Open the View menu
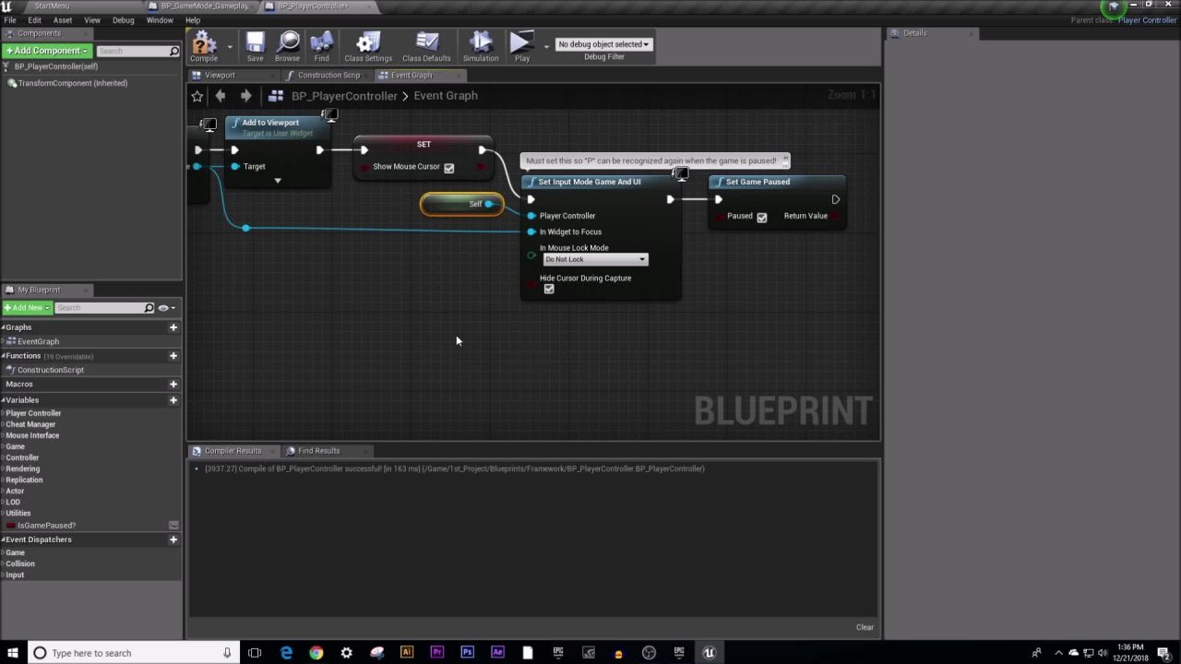The height and width of the screenshot is (664, 1181). 92,20
